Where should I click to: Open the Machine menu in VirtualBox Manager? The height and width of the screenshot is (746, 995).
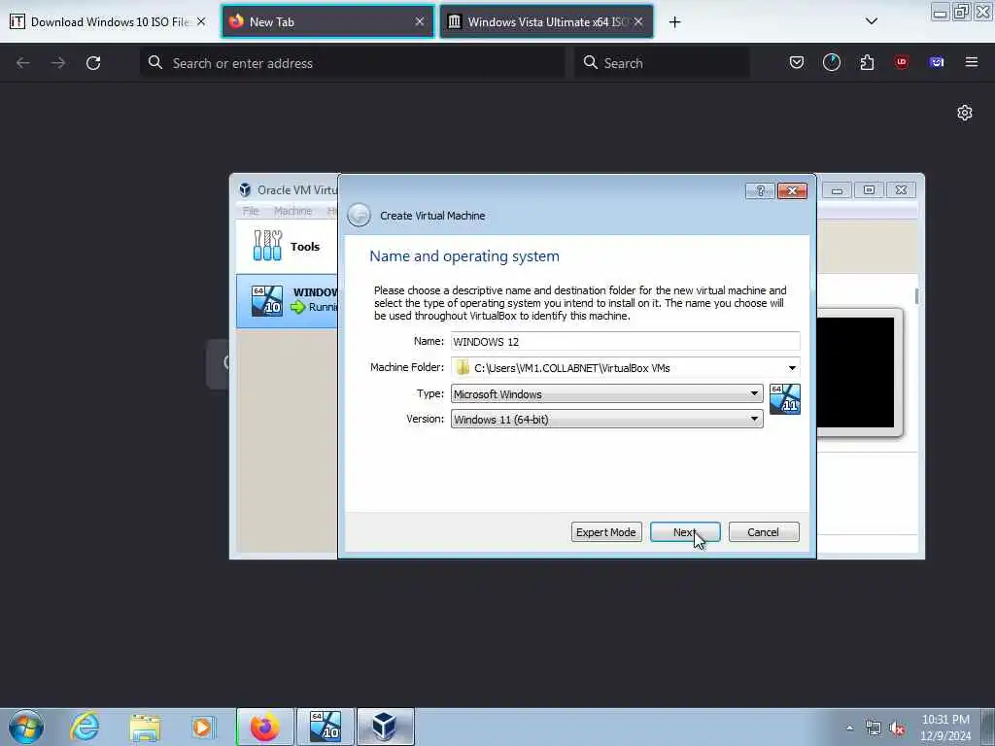(x=292, y=211)
